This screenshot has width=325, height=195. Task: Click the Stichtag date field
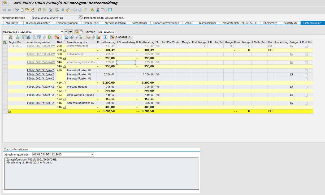(106, 32)
